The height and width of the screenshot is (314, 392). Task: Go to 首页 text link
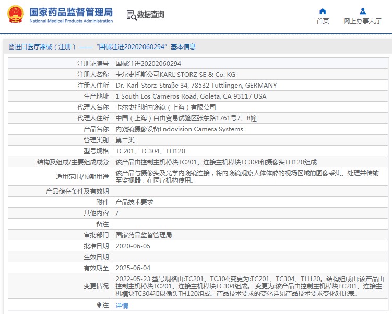click(x=323, y=21)
